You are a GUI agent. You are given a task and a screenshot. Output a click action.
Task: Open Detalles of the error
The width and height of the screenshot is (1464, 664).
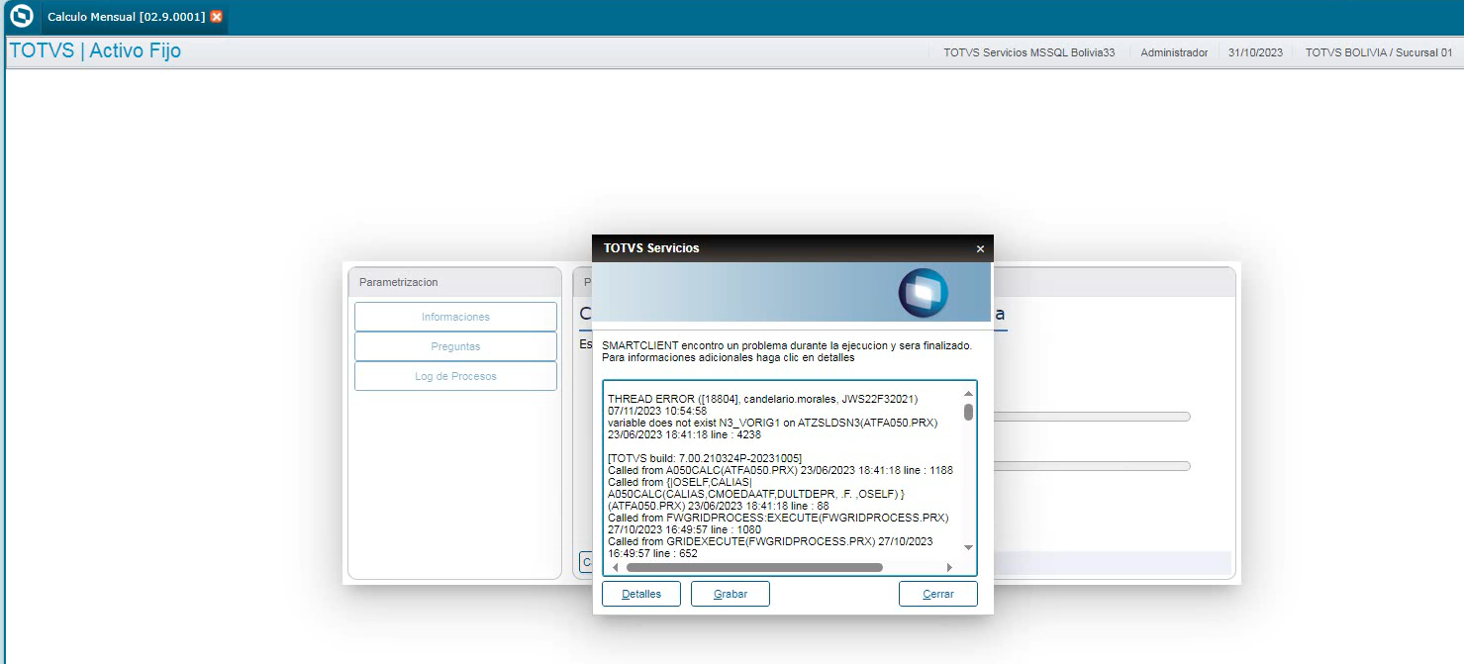pyautogui.click(x=641, y=594)
